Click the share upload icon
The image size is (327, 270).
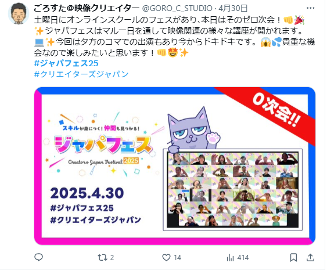310,257
